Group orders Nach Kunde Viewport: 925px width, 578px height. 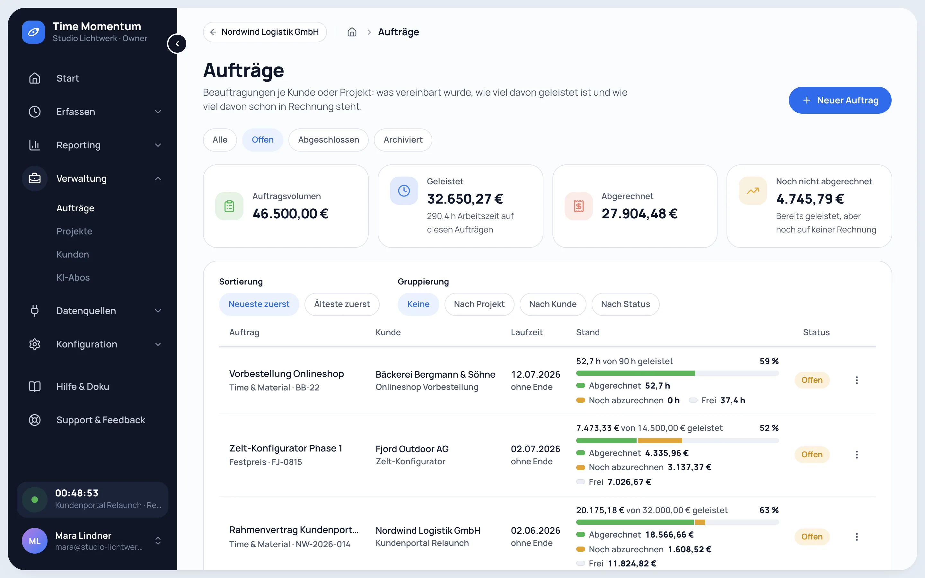(553, 304)
